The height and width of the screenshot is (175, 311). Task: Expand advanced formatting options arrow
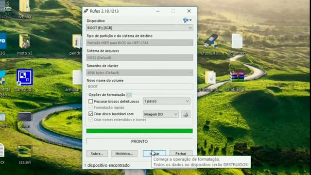click(129, 95)
